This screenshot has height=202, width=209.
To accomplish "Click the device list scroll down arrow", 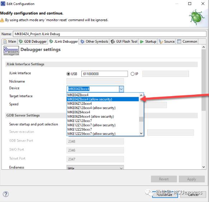I will pyautogui.click(x=141, y=133).
